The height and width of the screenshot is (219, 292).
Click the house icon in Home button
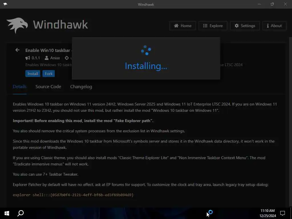(x=176, y=25)
